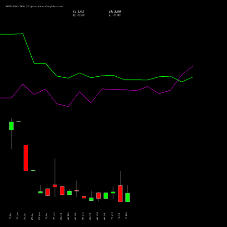Click the red 06 Feb candlestick body
The image size is (227, 227).
[99, 196]
